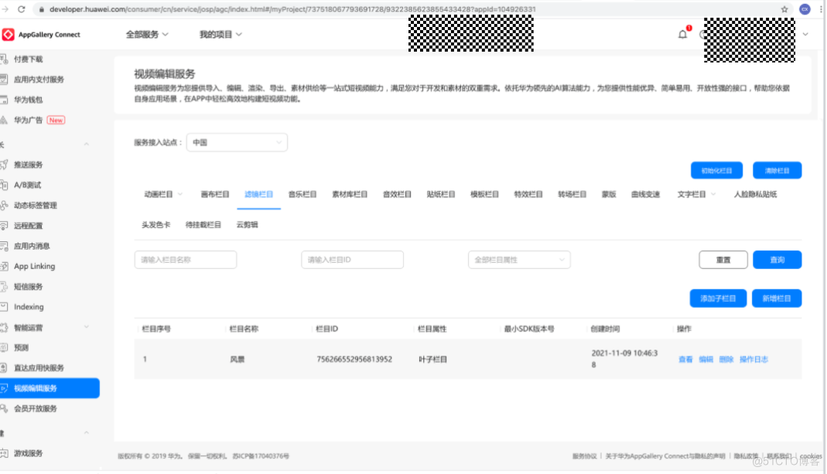Viewport: 827px width, 474px height.
Task: Open the Indexing service
Action: pos(29,307)
